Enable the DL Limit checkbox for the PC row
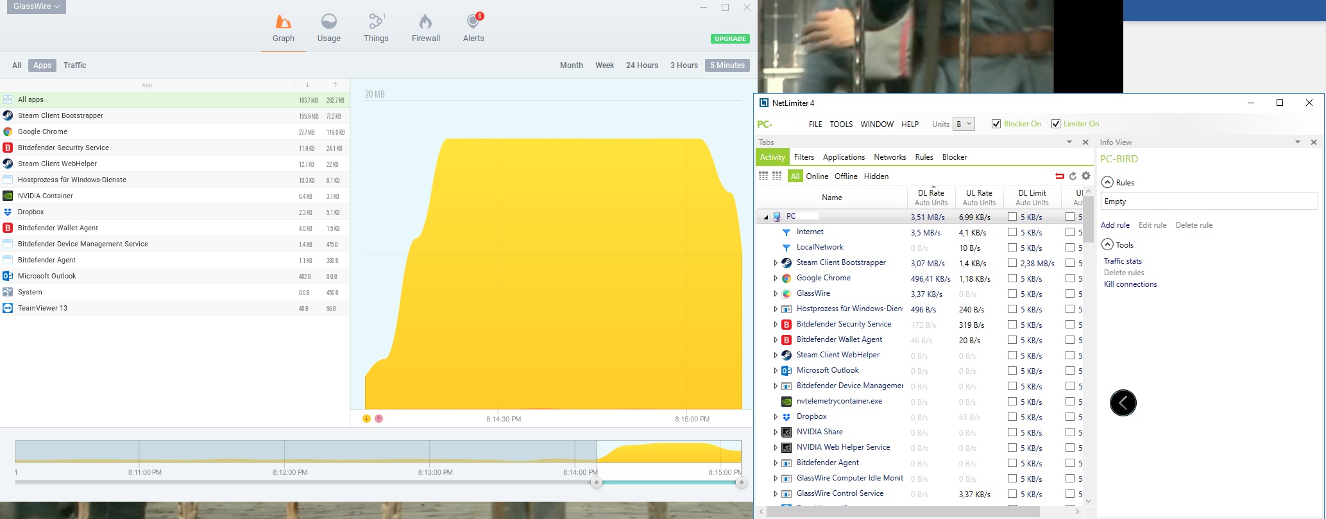The image size is (1326, 519). pyautogui.click(x=1012, y=217)
